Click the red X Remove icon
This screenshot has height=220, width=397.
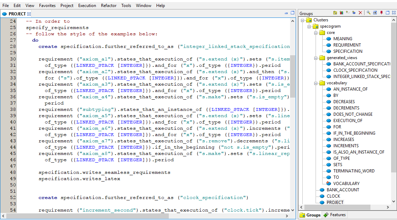(x=360, y=13)
